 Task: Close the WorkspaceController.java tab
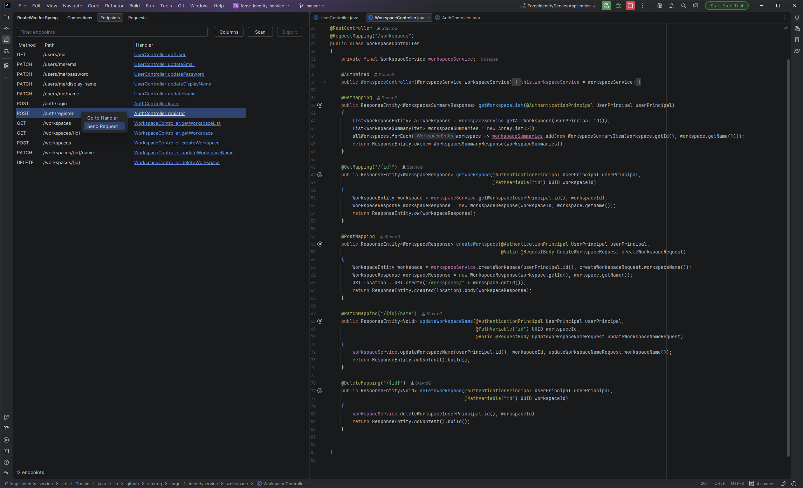tap(429, 18)
